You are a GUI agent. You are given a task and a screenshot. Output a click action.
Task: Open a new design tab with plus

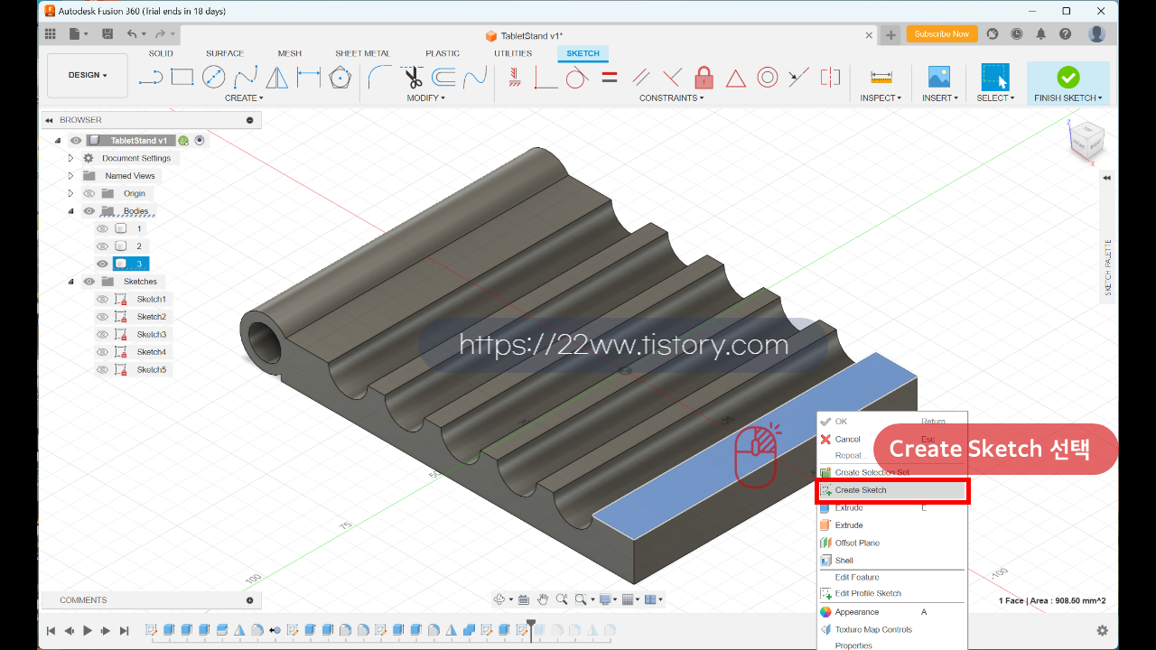pos(890,35)
